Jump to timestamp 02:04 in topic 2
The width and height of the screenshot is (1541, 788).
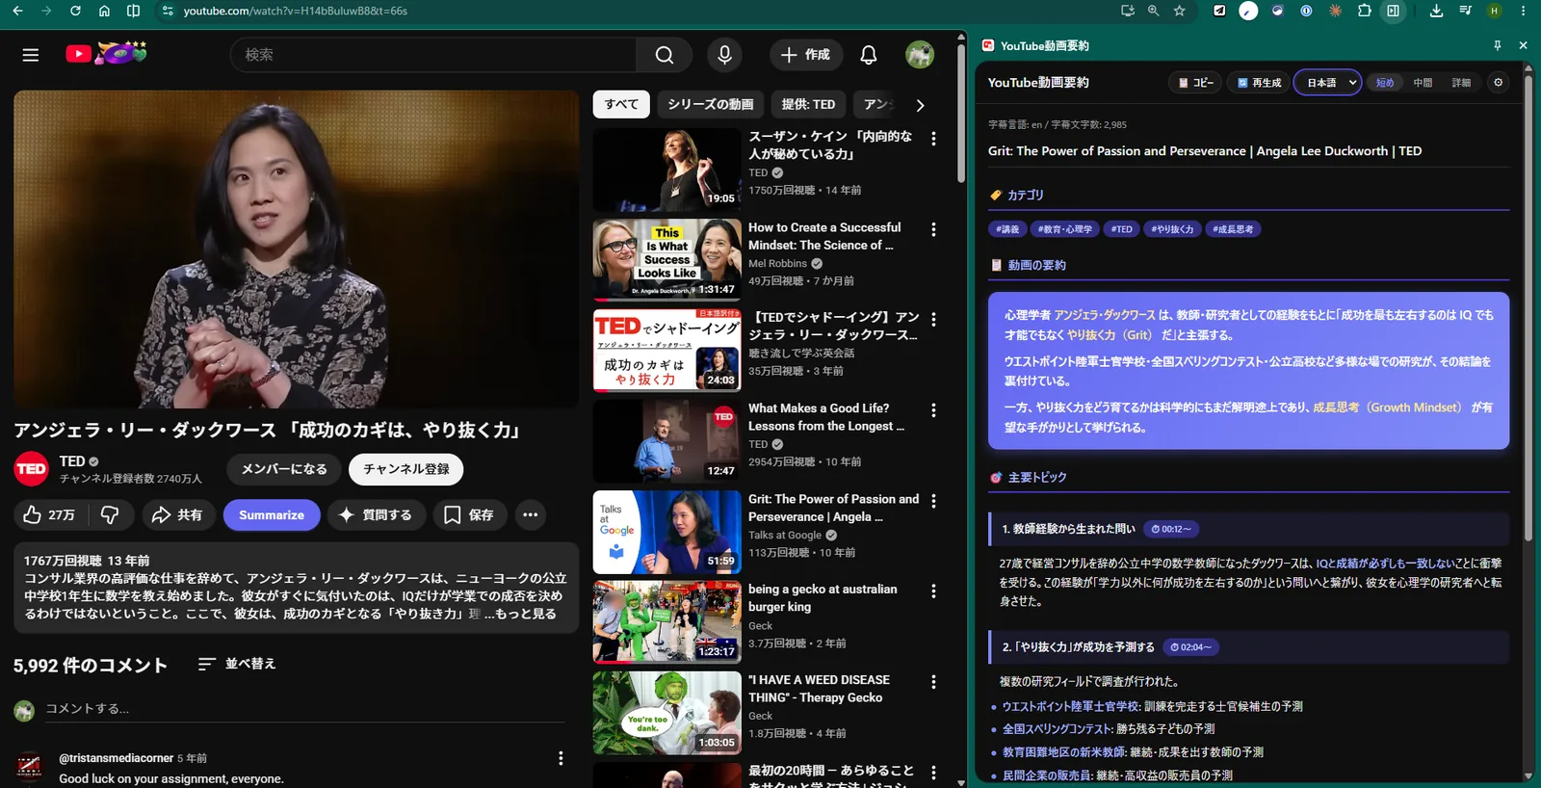click(x=1190, y=647)
